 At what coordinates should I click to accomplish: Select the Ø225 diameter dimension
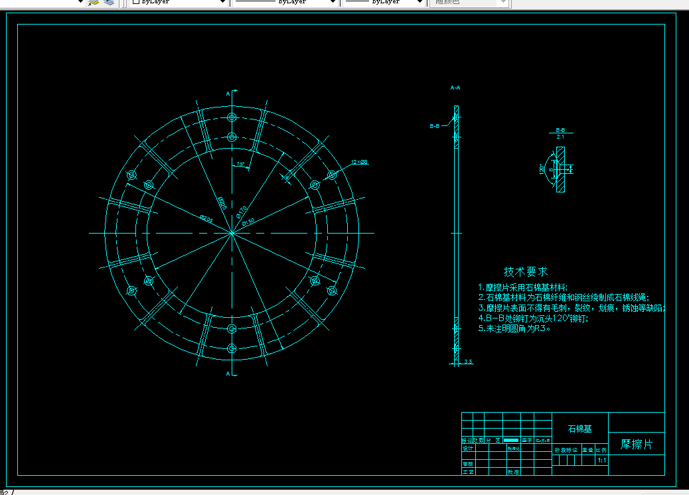[x=222, y=203]
